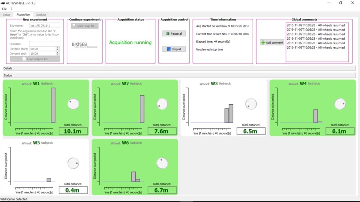360x202 pixels.
Task: Open the ? help menu
Action: (12, 9)
